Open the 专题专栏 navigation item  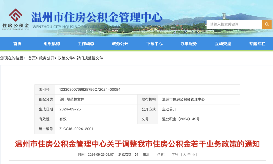point(257,44)
